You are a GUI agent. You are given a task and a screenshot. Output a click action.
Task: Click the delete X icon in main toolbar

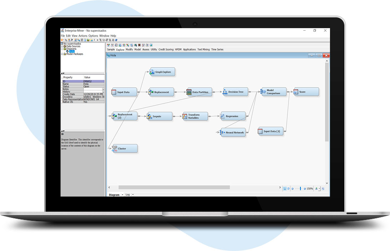pyautogui.click(x=72, y=40)
